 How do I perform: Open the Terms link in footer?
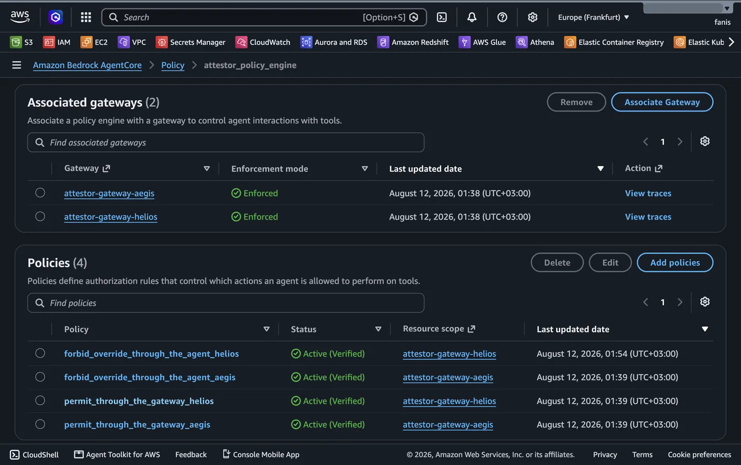(642, 454)
